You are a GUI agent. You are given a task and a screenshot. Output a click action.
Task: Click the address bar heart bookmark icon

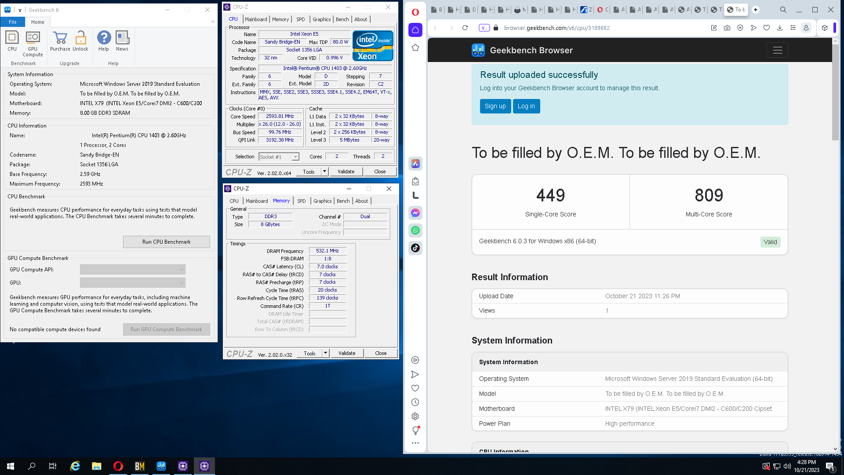pyautogui.click(x=767, y=28)
